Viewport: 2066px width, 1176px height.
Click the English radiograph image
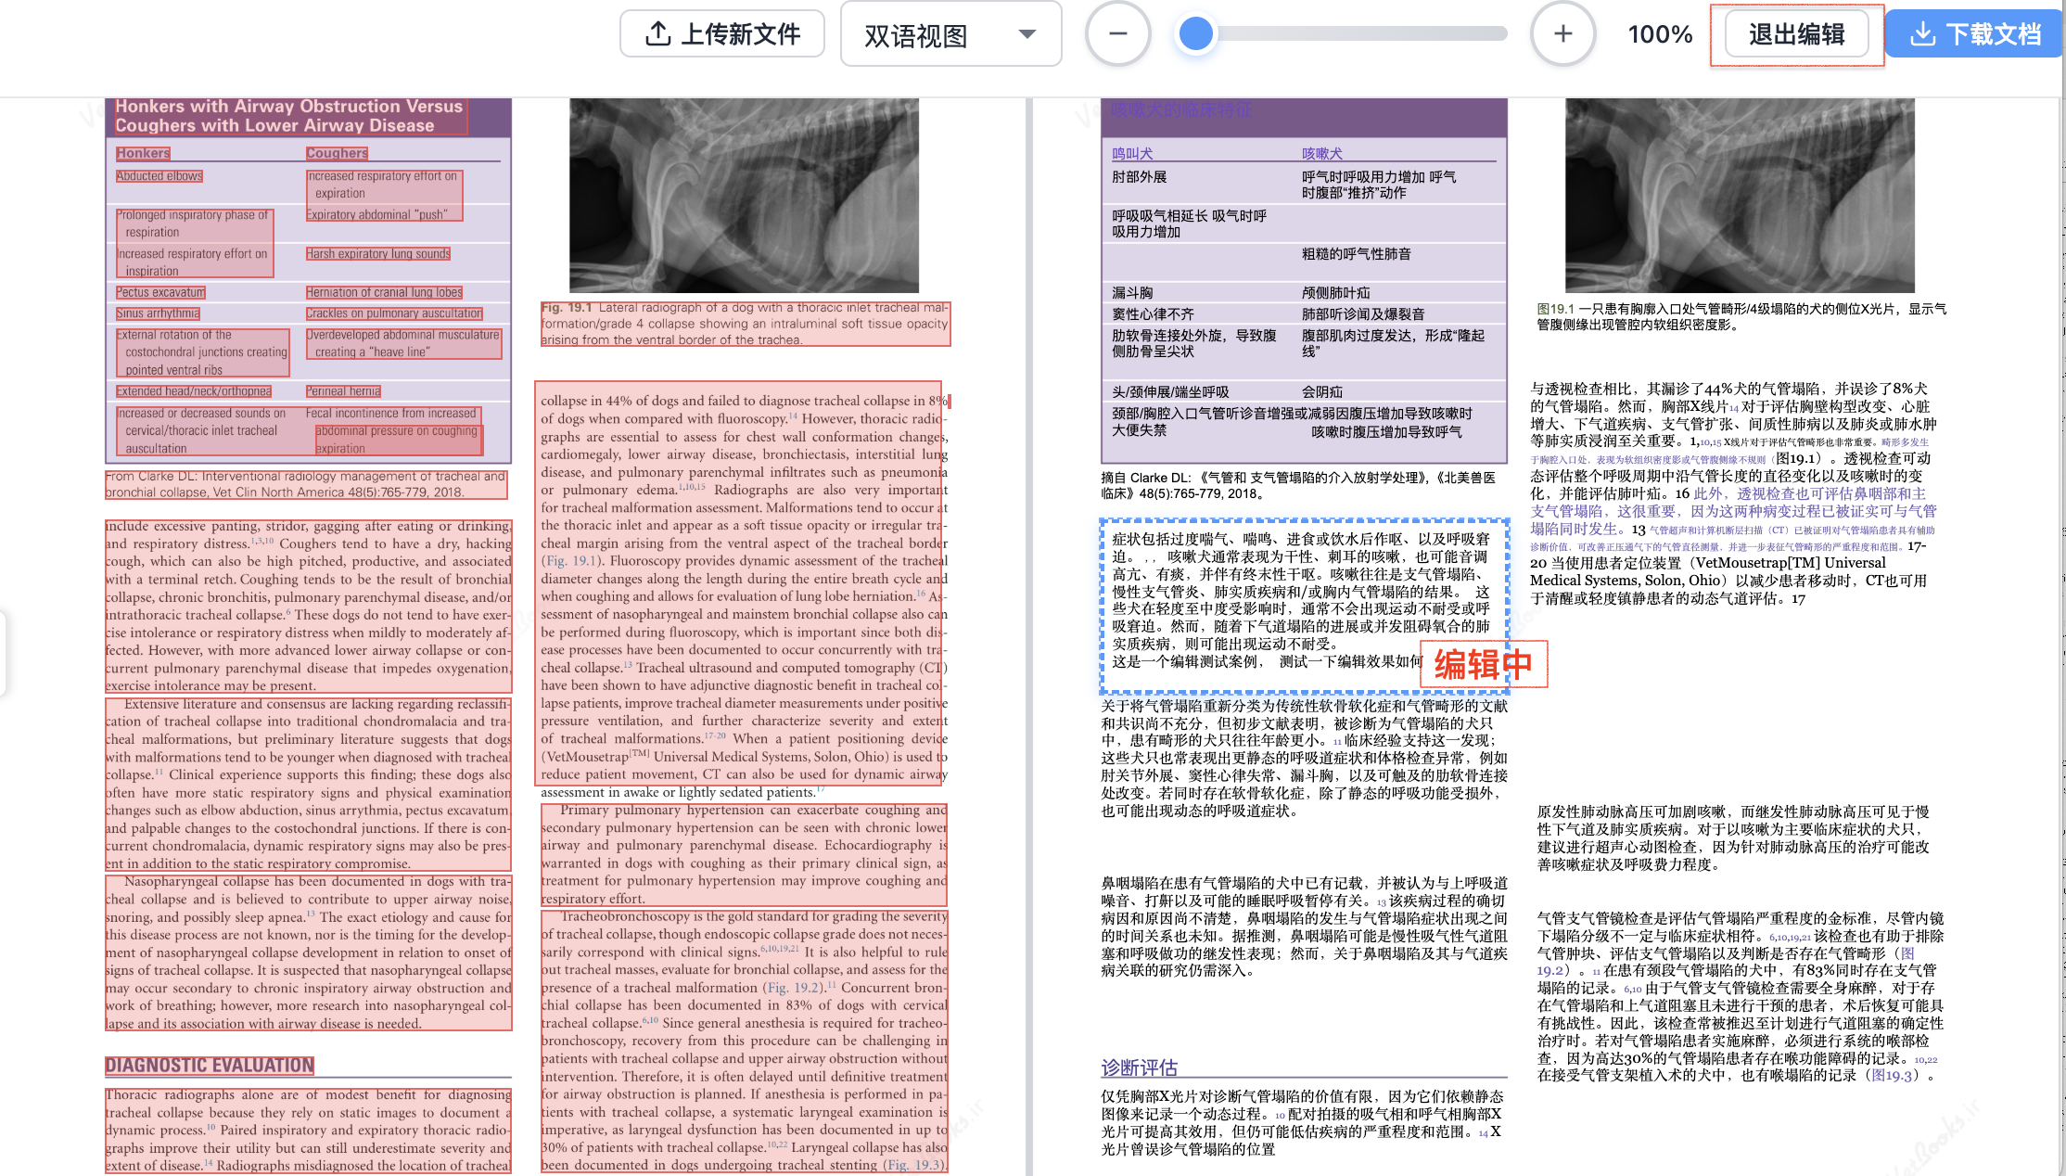click(x=744, y=196)
